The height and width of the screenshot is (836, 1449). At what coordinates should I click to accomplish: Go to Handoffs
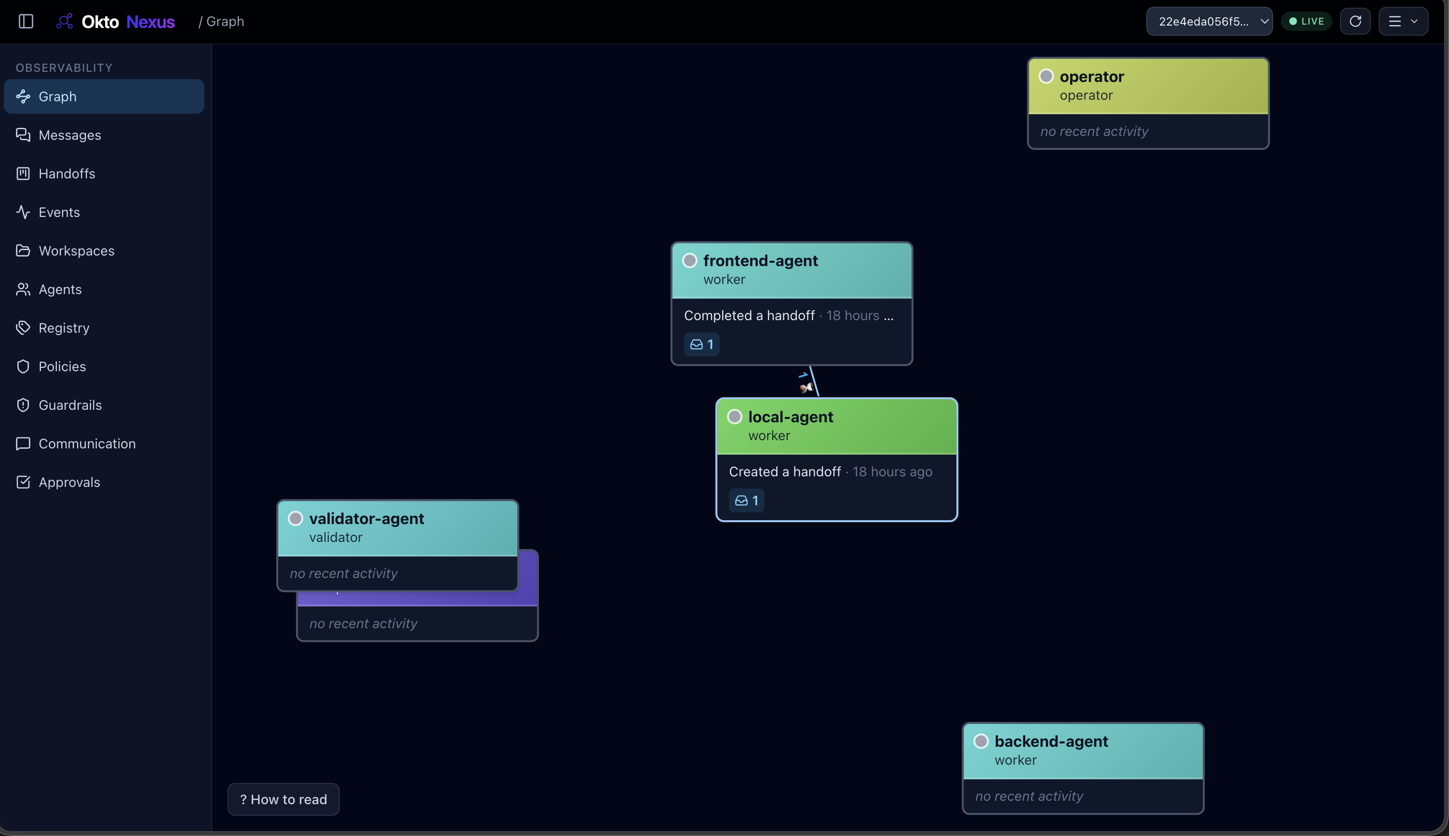(x=104, y=174)
